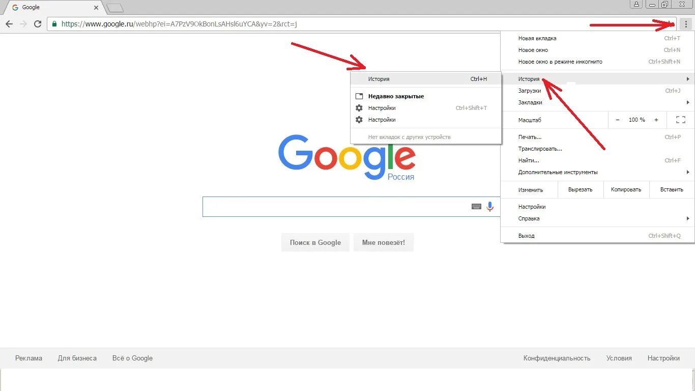This screenshot has width=695, height=391.
Task: Click Вырезать in the edit row
Action: [x=581, y=189]
